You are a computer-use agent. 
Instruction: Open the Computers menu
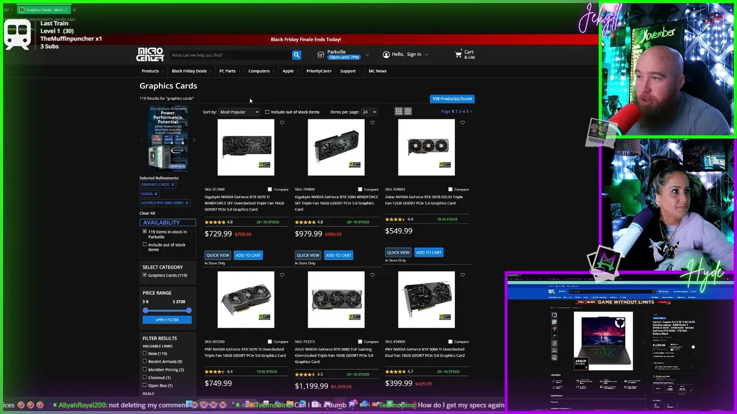(x=259, y=71)
